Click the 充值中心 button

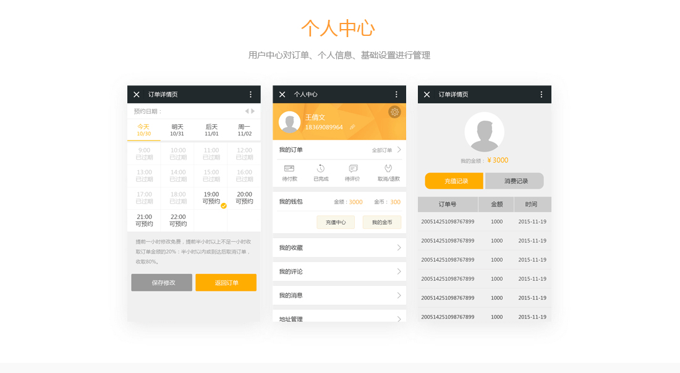(336, 222)
